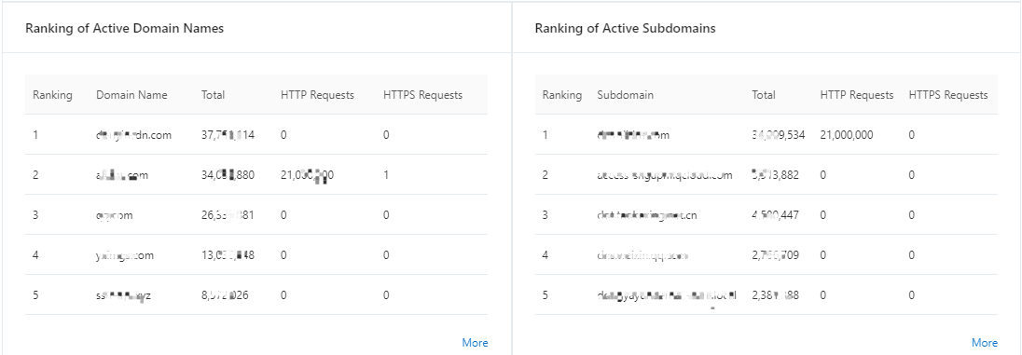Click the Ranking of Active Domain Names title
This screenshot has height=355, width=1022.
pos(125,28)
